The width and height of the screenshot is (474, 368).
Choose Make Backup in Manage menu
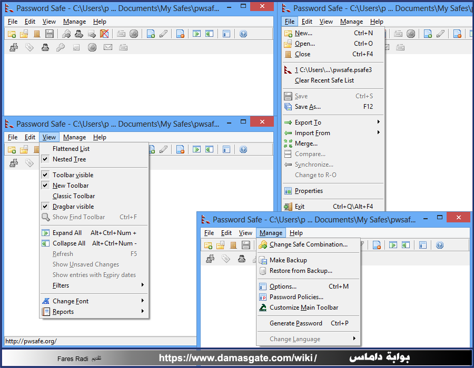pyautogui.click(x=308, y=260)
